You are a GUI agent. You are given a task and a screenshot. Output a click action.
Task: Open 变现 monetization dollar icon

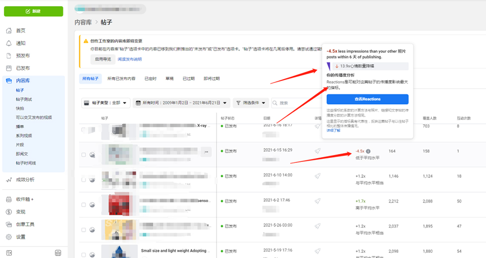9,212
